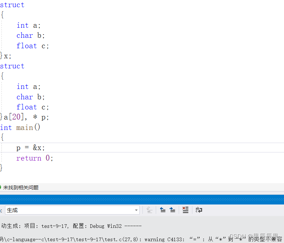The width and height of the screenshot is (284, 243).
Task: Click the 未找到相关问题 status text
Action: tap(21, 188)
